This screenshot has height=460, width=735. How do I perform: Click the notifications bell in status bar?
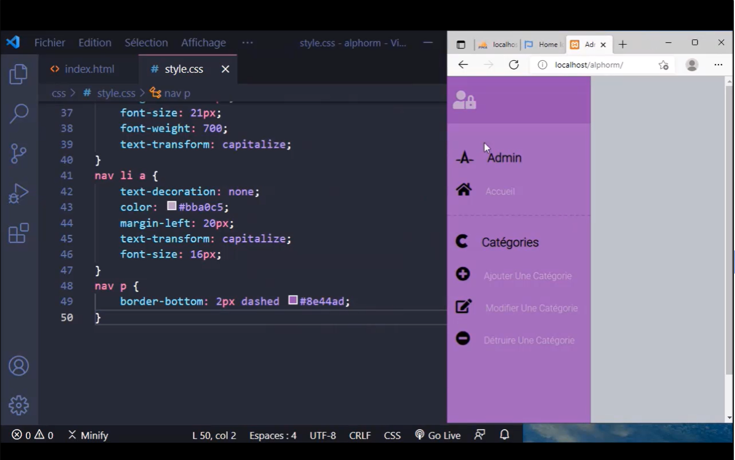click(x=504, y=435)
